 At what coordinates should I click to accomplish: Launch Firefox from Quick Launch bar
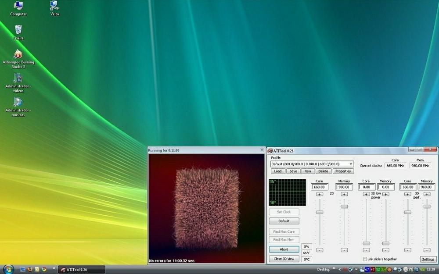30,269
